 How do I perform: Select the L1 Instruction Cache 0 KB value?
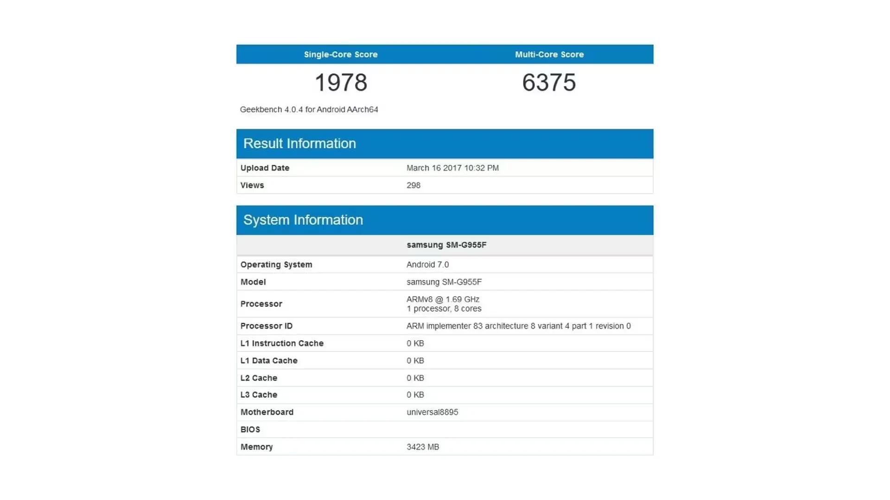pyautogui.click(x=415, y=344)
